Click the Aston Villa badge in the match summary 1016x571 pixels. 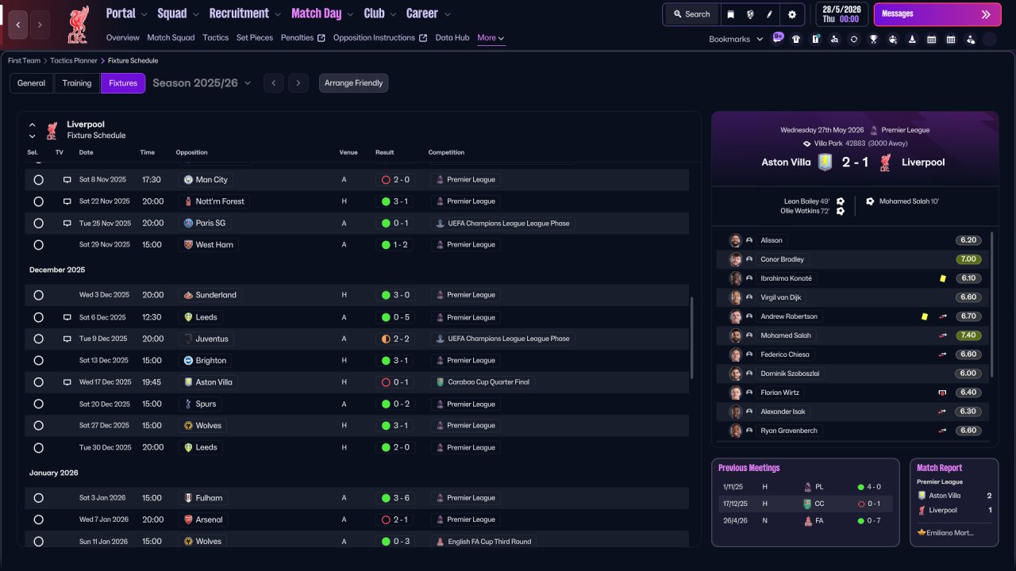tap(825, 162)
